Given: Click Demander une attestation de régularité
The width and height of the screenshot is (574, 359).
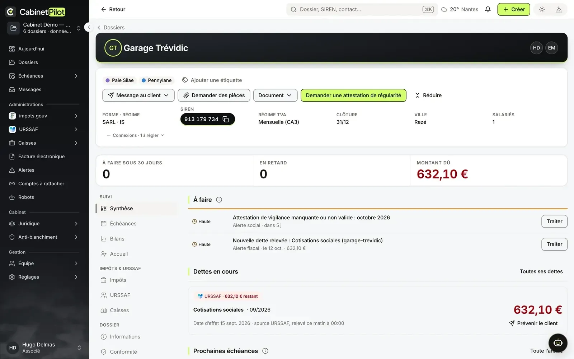Looking at the screenshot, I should pyautogui.click(x=353, y=95).
